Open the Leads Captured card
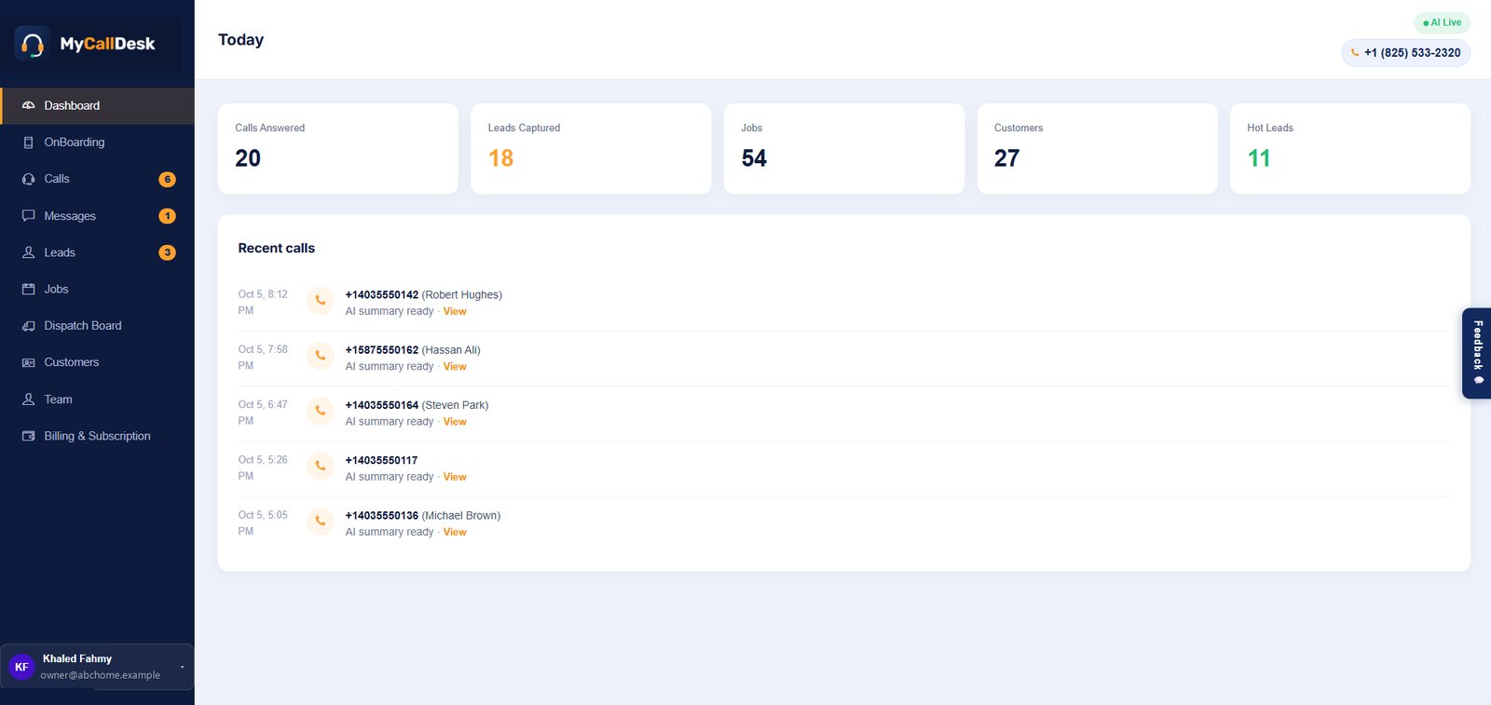 591,149
